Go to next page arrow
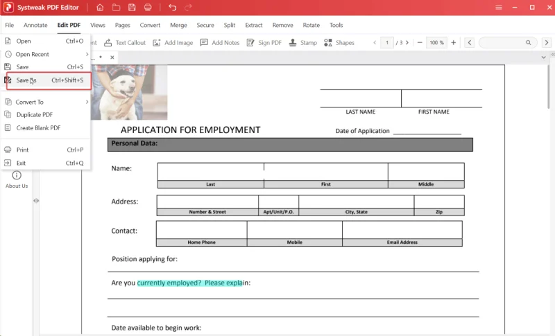 (407, 43)
